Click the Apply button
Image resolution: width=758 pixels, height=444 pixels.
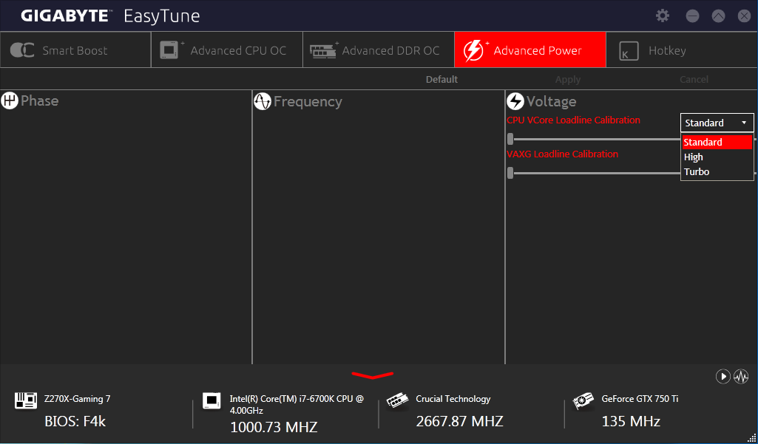(x=568, y=79)
